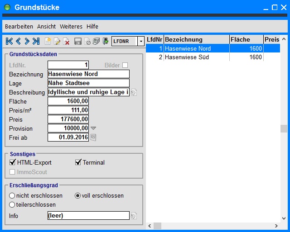Open calendar picker next to Frei ab
This screenshot has height=232, width=290.
pos(93,137)
